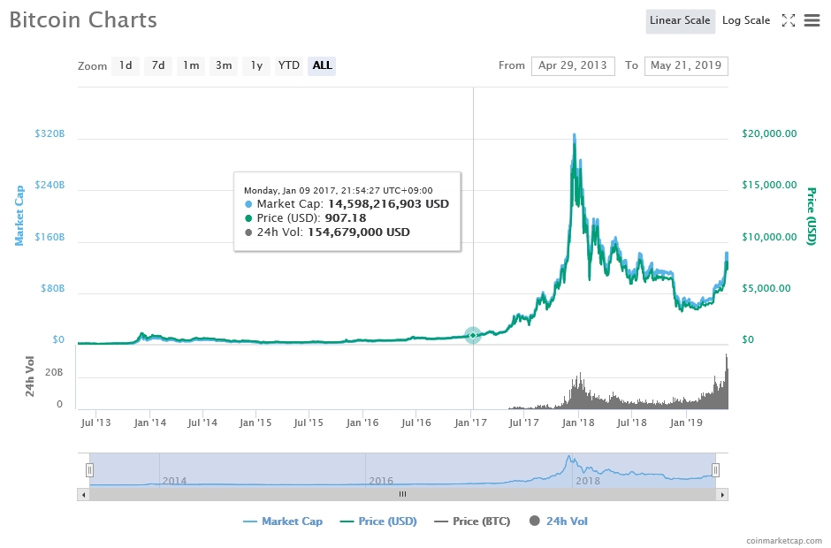Click the From date field
The image size is (831, 548).
(x=573, y=65)
